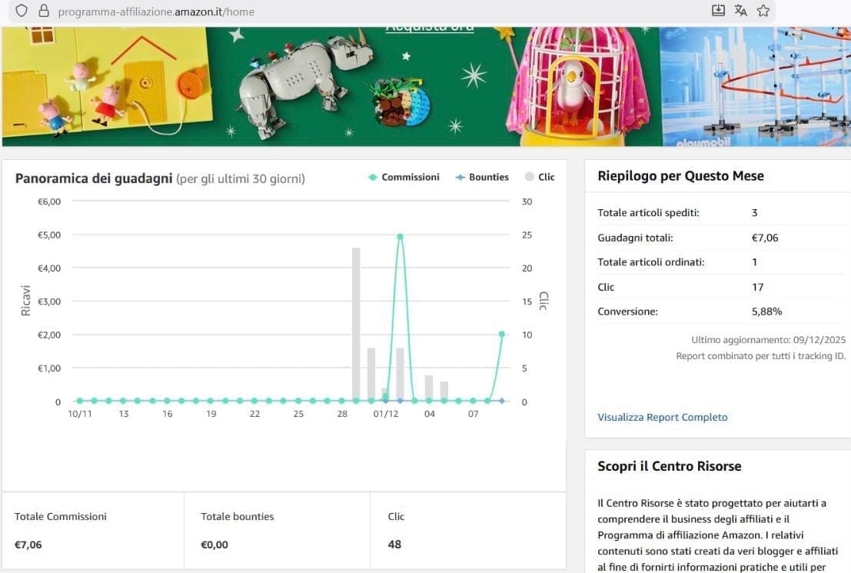851x573 pixels.
Task: Click the final €2,00 commission data point
Action: click(501, 334)
